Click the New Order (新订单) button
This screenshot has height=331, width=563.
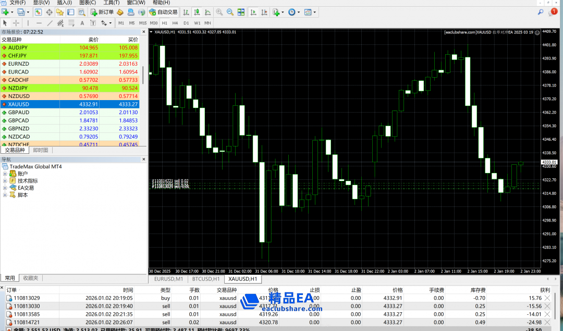pyautogui.click(x=102, y=12)
